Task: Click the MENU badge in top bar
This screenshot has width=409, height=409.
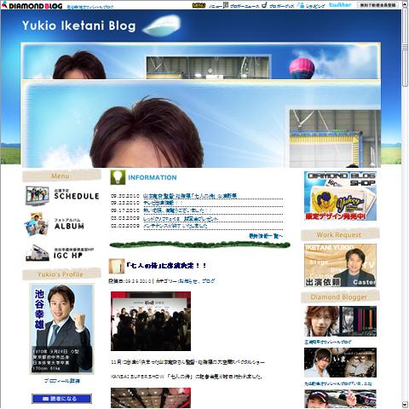Action: pyautogui.click(x=199, y=5)
